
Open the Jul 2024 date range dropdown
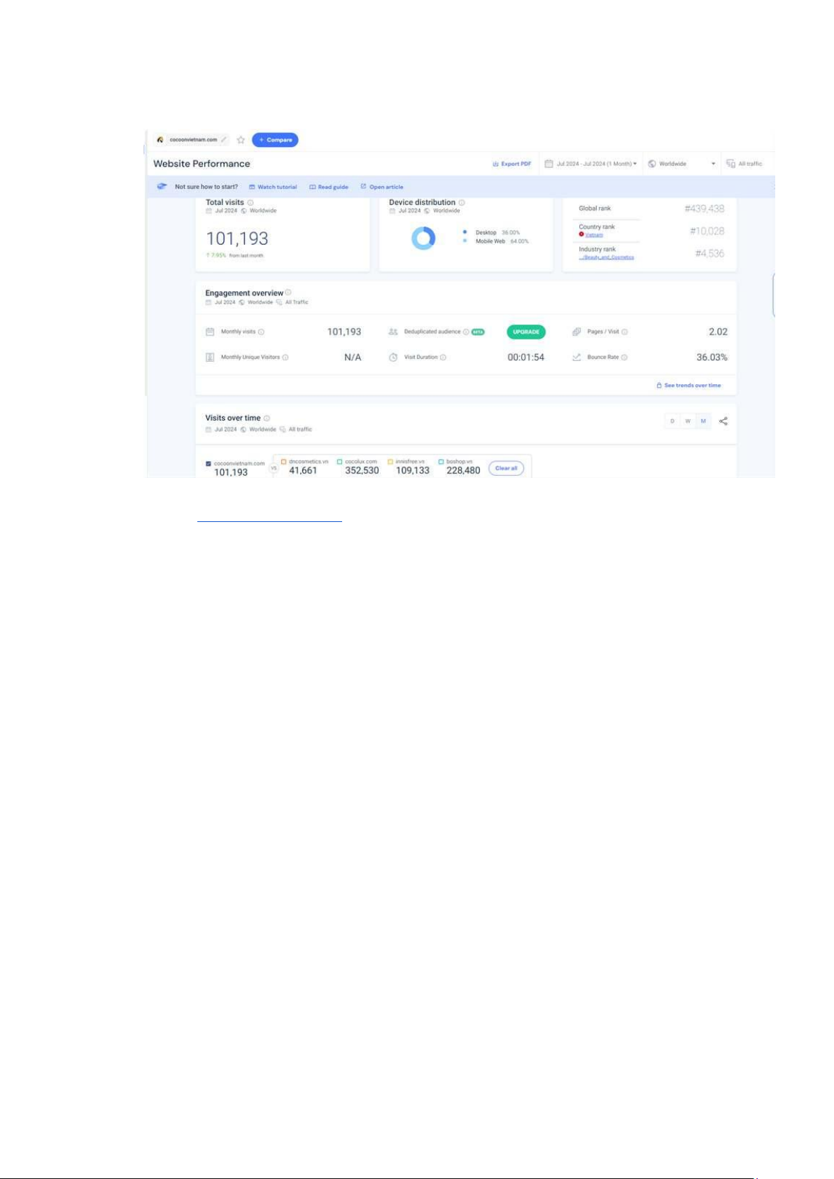591,164
